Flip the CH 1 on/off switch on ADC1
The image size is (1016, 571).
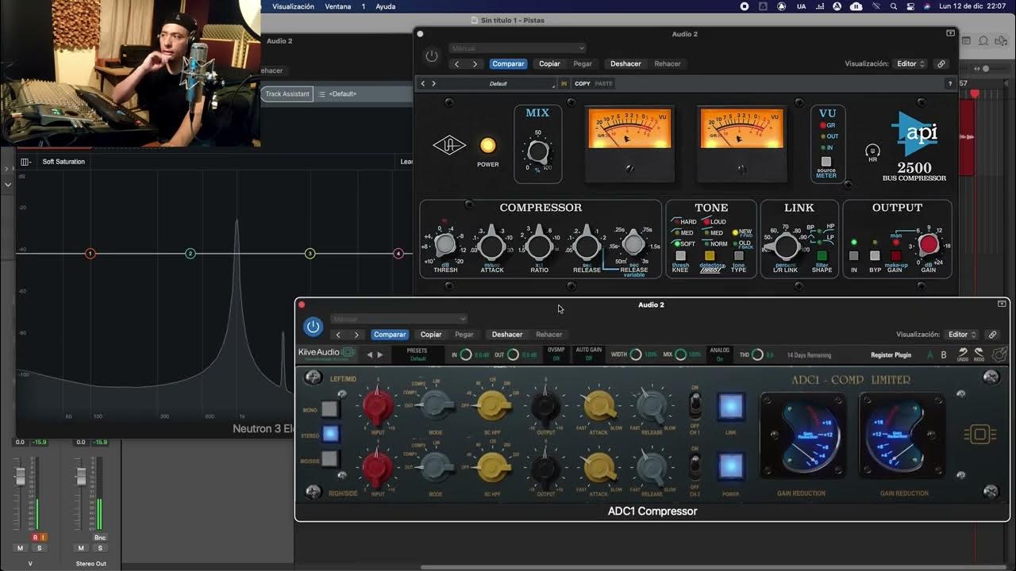(x=695, y=407)
